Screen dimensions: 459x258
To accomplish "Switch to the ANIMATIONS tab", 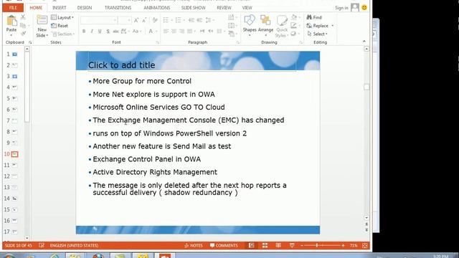I will 156,8.
